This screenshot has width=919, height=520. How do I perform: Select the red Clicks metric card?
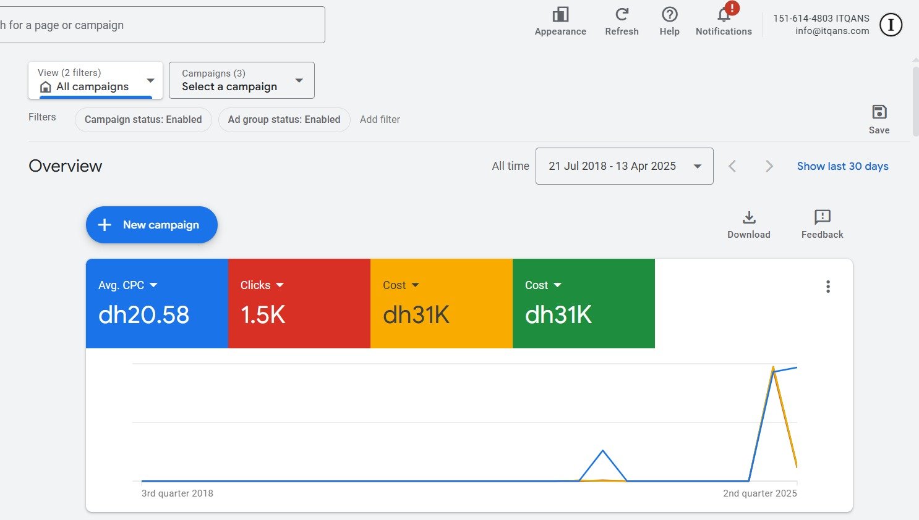[x=299, y=303]
